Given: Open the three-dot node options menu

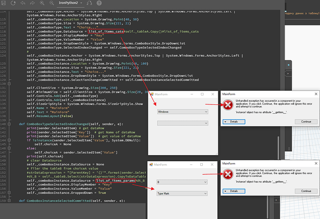Looking at the screenshot, I should 289,149.
